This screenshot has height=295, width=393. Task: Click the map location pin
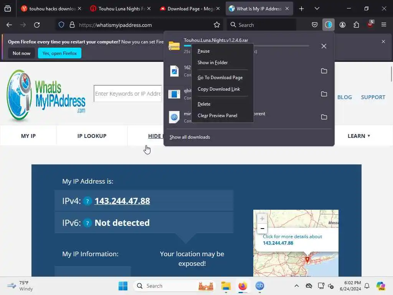click(x=307, y=259)
